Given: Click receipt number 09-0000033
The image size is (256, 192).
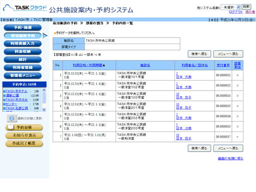Looking at the screenshot, I should point(223,126).
